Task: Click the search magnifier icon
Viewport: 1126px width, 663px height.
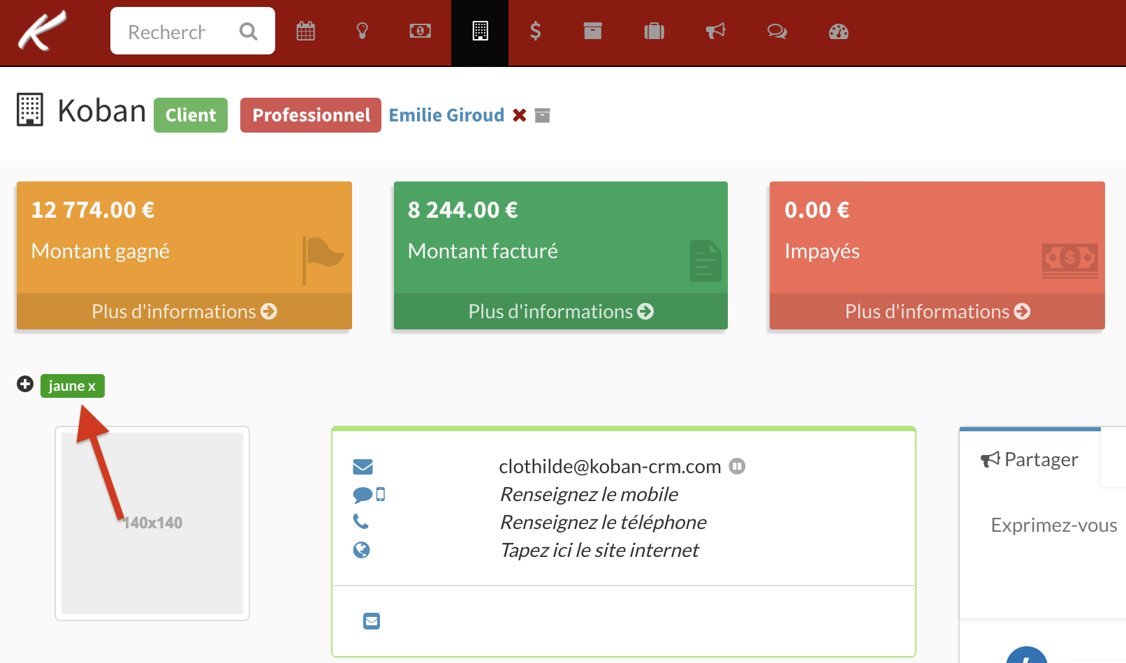Action: coord(248,31)
